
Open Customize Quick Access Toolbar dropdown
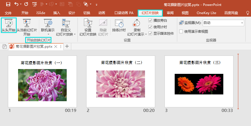coord(96,5)
